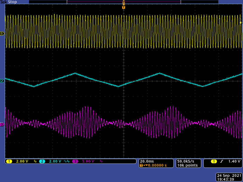The height and width of the screenshot is (182, 243).
Task: Click the cyan channel 2 badge in readout bar
Action: pos(42,161)
